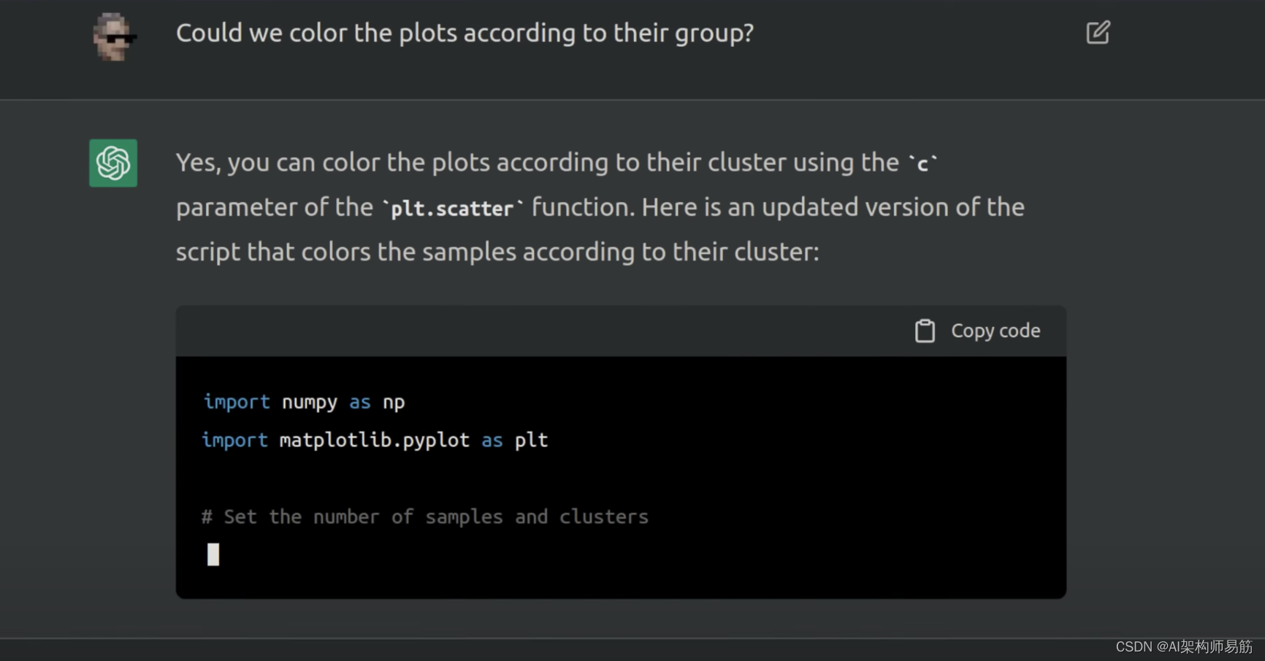Click the matplotlib.pyplot module name

tap(374, 440)
